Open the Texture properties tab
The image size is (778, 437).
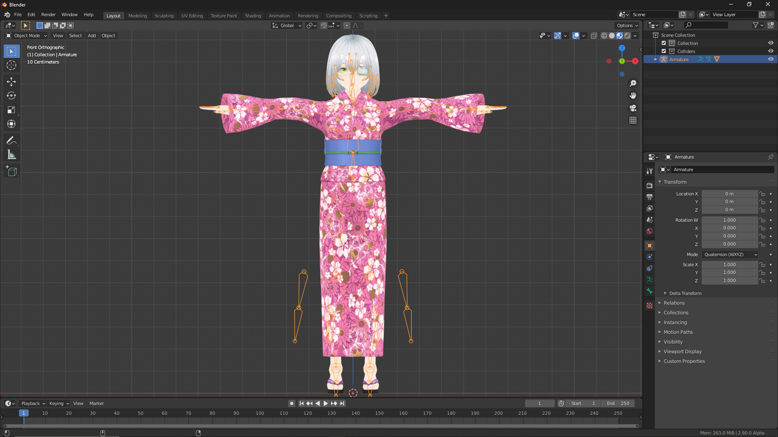pyautogui.click(x=649, y=305)
